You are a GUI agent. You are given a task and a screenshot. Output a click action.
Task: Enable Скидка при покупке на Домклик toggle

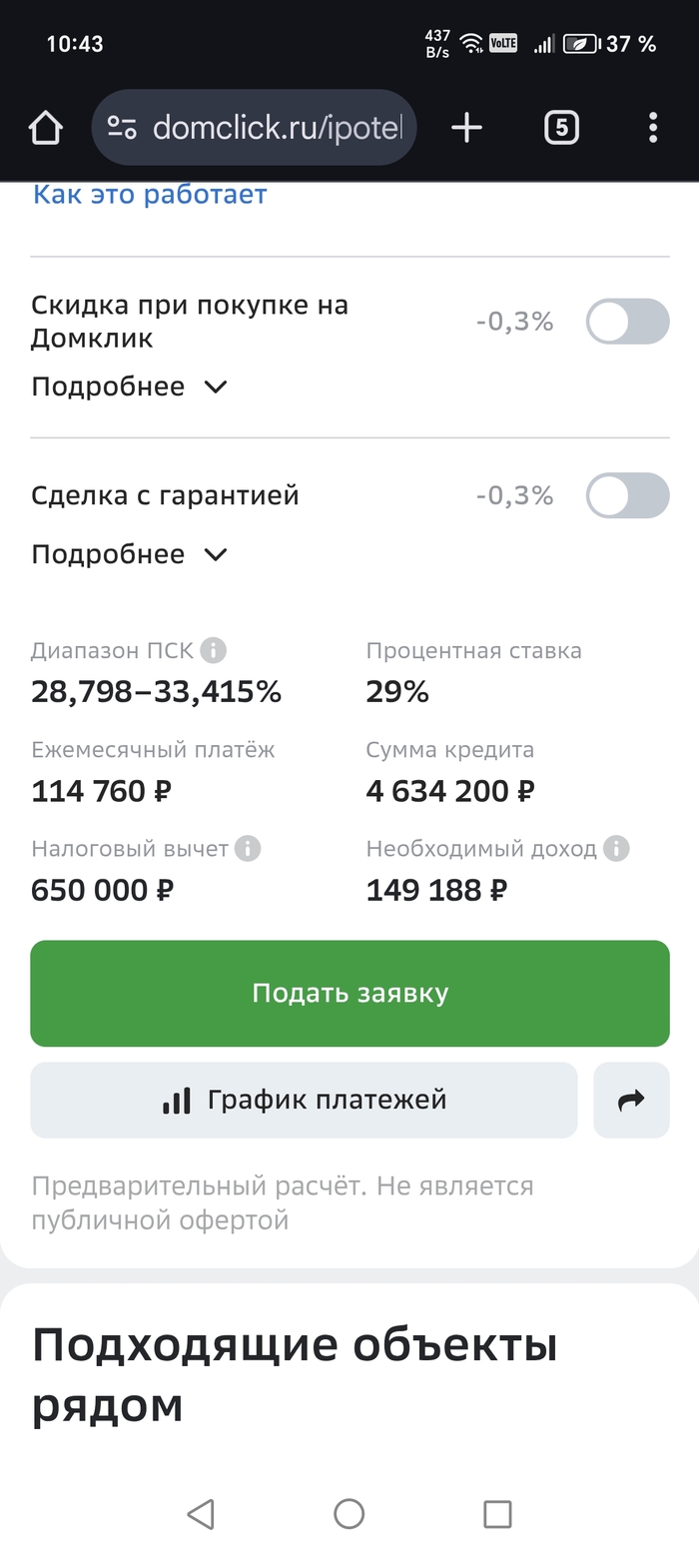[627, 322]
